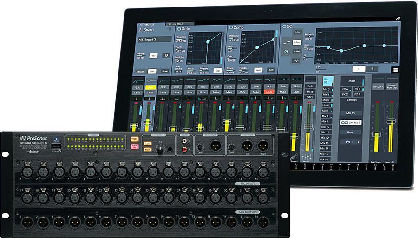Toggle compressor Auto mode
The width and height of the screenshot is (418, 238).
tap(258, 70)
